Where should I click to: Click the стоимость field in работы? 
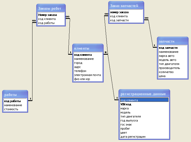click(x=15, y=109)
